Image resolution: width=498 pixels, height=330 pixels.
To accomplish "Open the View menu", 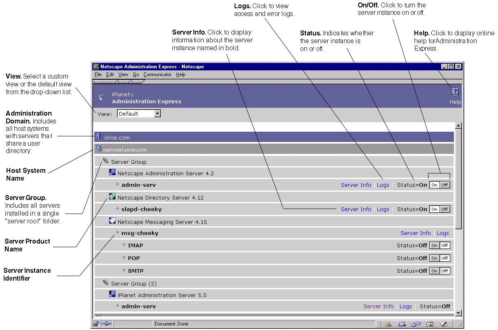I will [123, 74].
